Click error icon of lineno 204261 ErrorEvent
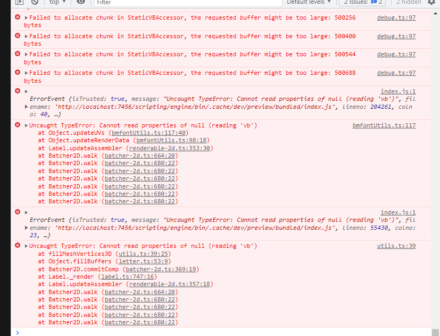The image size is (440, 336). [18, 91]
